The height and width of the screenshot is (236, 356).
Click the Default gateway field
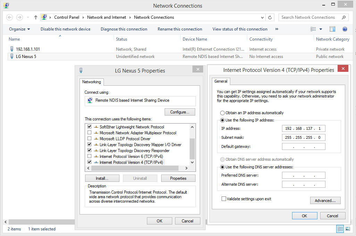[x=304, y=146]
